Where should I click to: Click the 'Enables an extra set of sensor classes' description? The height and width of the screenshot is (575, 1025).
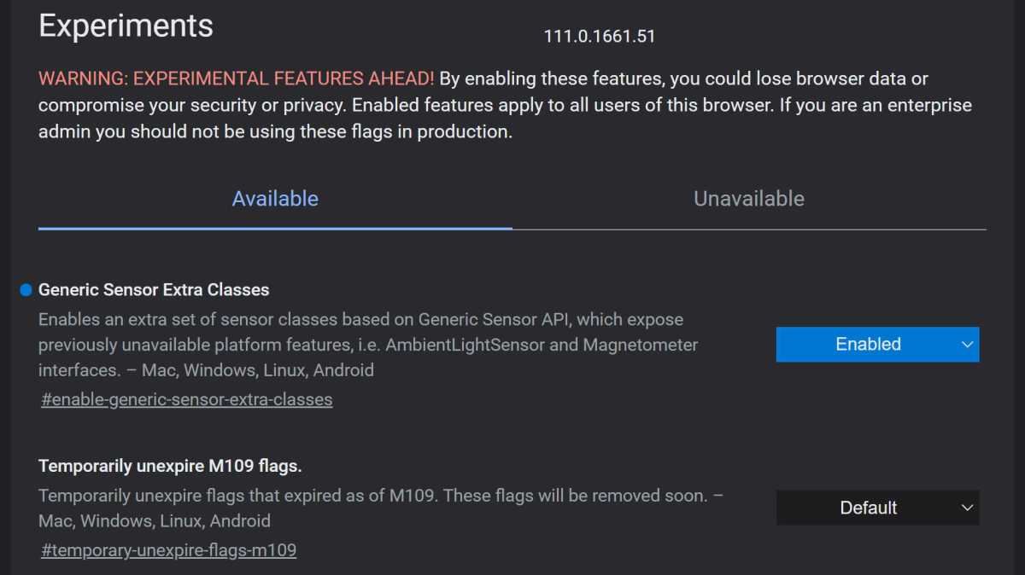pyautogui.click(x=360, y=320)
